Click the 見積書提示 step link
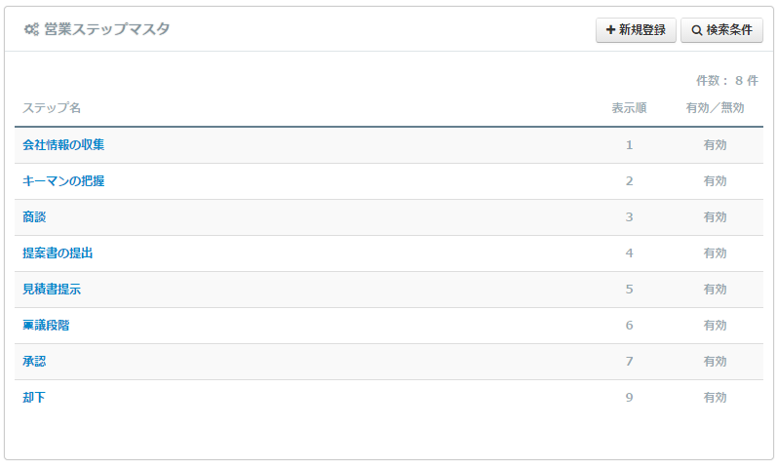 pos(52,290)
